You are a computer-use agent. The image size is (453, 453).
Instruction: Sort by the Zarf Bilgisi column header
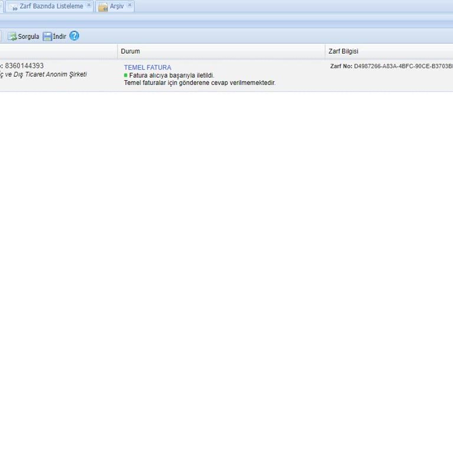tap(343, 51)
